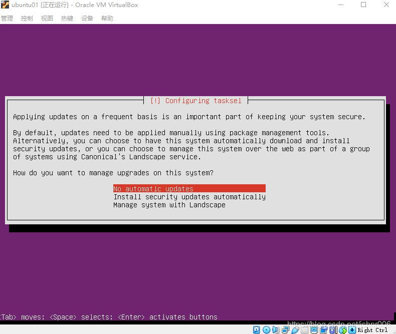
Task: Click the shared folders status icon
Action: click(305, 329)
